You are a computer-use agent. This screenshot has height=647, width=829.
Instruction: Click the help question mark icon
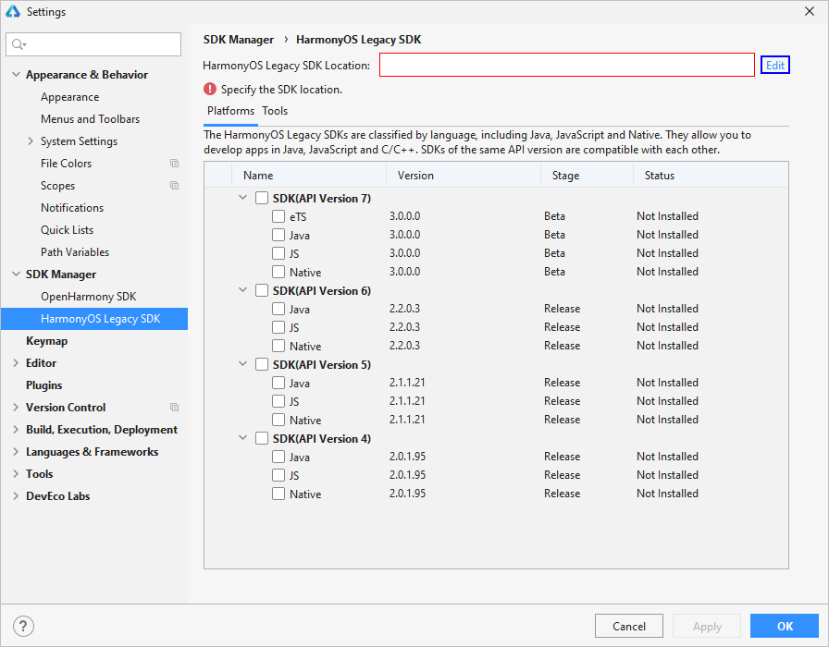pyautogui.click(x=23, y=627)
